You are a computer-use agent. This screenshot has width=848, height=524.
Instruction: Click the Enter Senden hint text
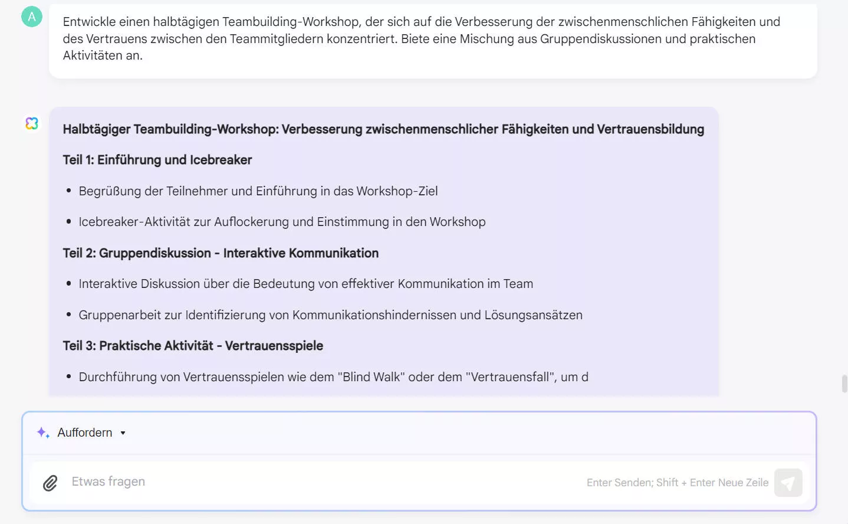click(677, 482)
